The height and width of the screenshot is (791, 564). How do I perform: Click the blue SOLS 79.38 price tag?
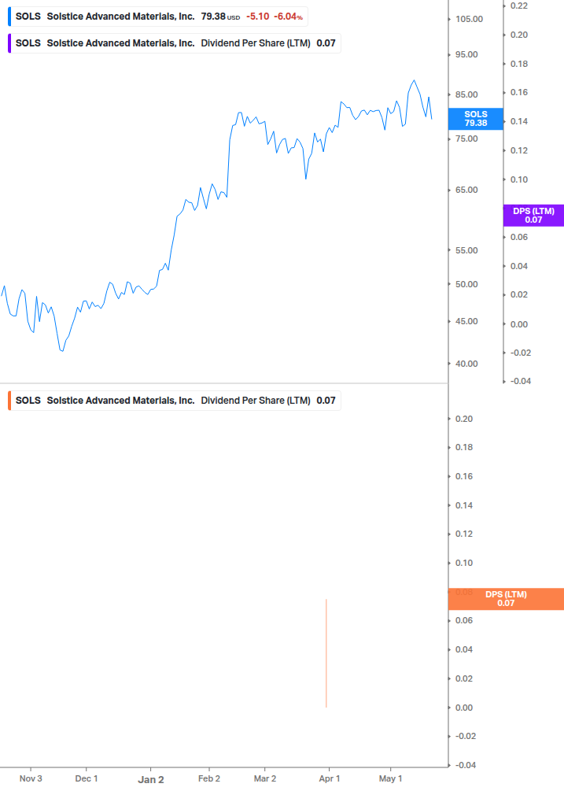click(476, 119)
